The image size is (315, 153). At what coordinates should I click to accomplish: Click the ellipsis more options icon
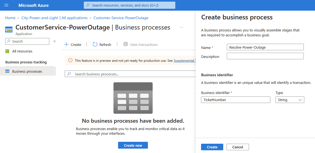181,27
